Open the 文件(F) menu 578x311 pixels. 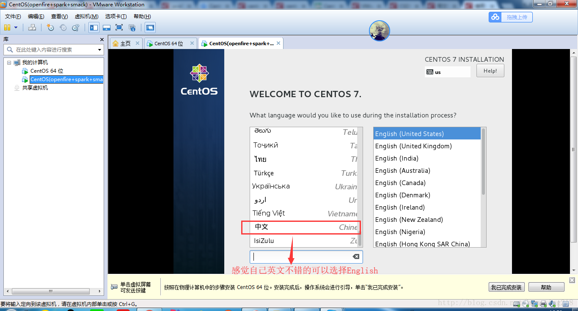[13, 16]
